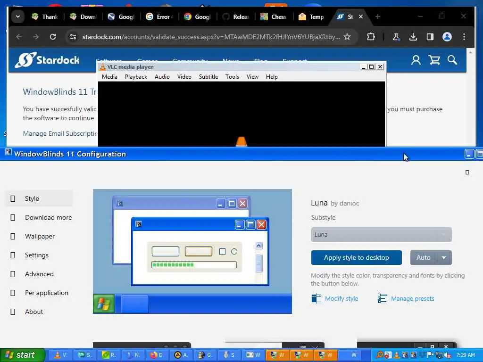Screen dimensions: 483x362
Task: Click the Stardock site search magnifier
Action: 452,60
